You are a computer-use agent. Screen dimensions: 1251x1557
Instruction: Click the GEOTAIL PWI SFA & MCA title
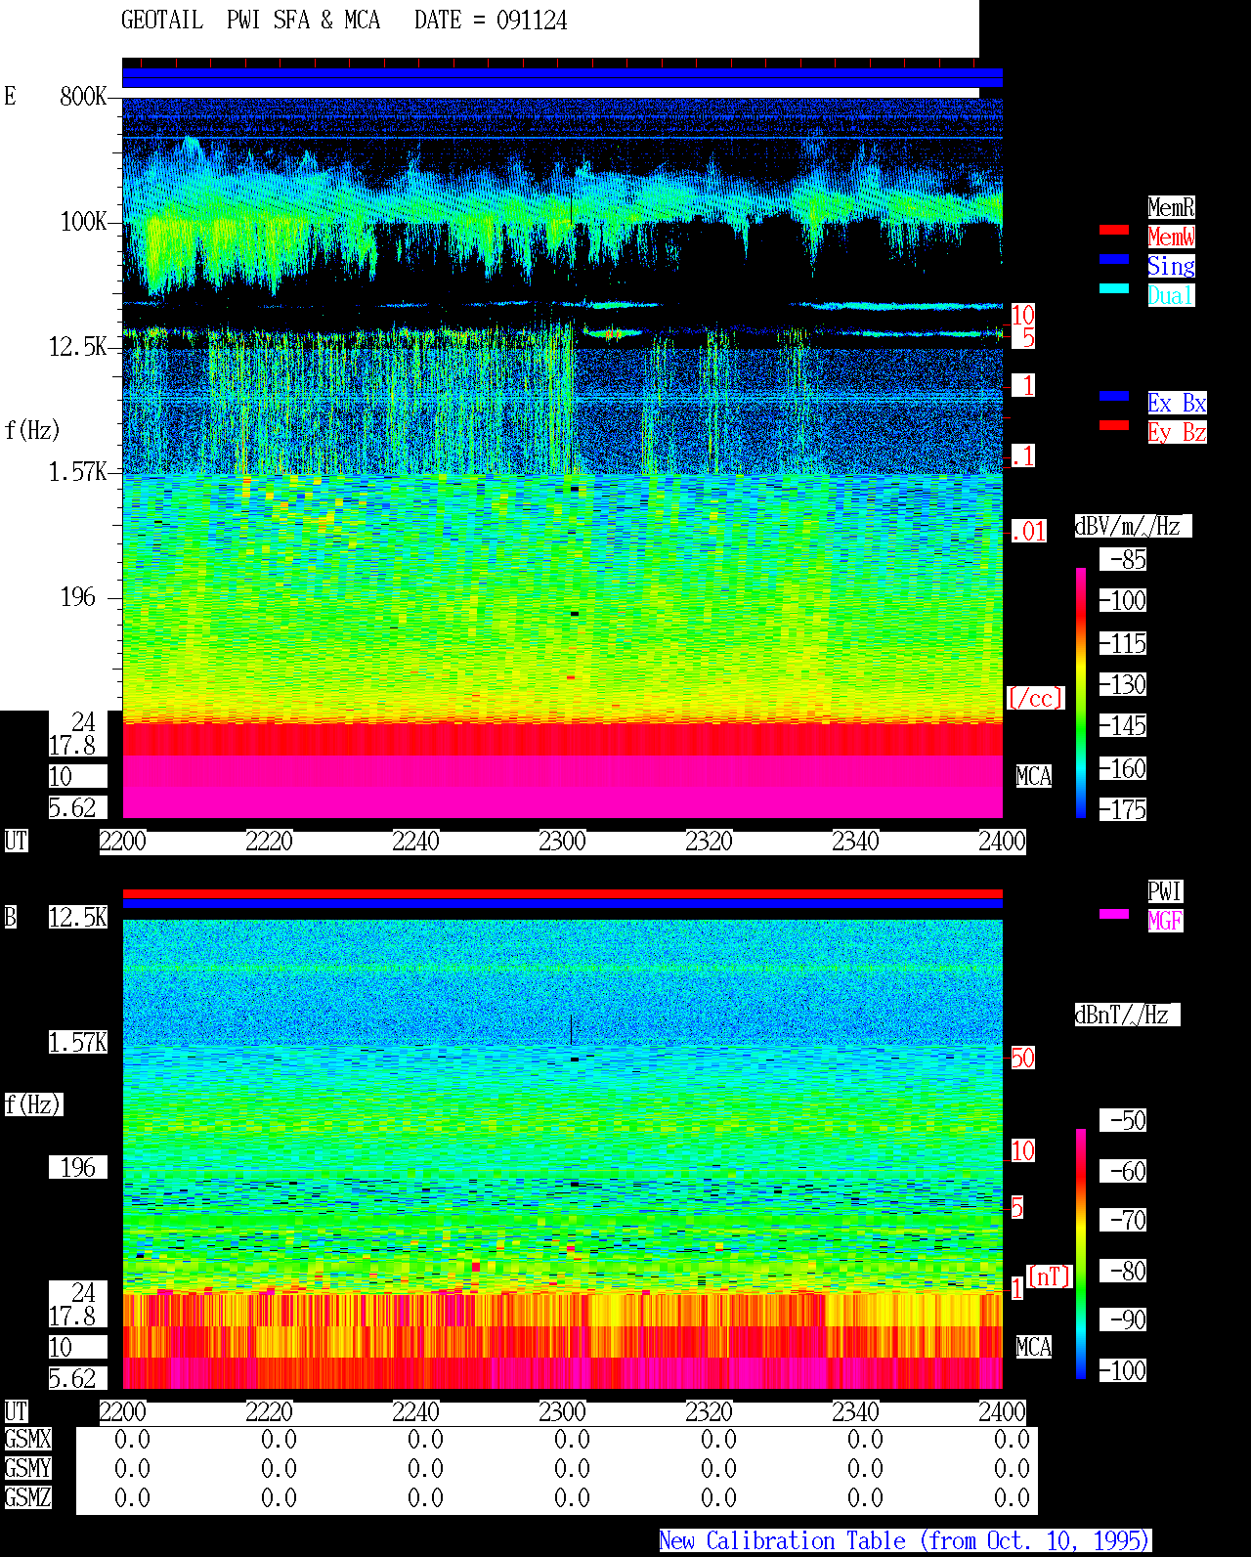coord(344,21)
